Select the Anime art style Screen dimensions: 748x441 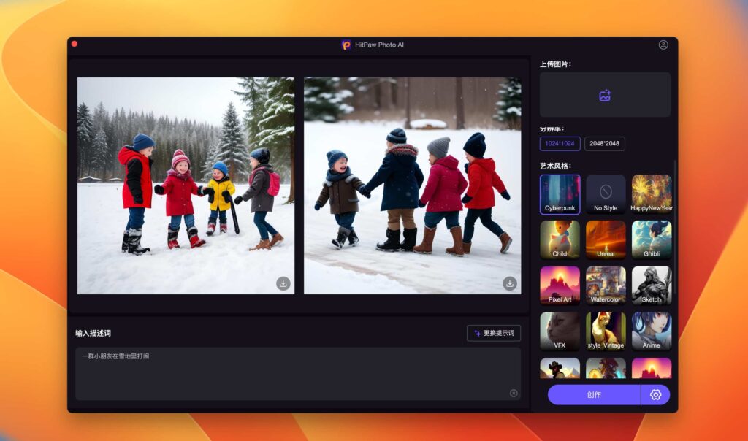click(x=651, y=331)
